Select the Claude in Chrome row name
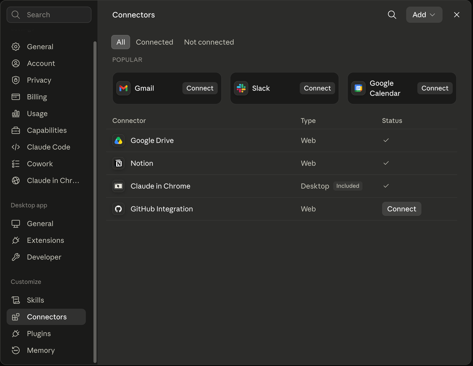 (x=160, y=186)
